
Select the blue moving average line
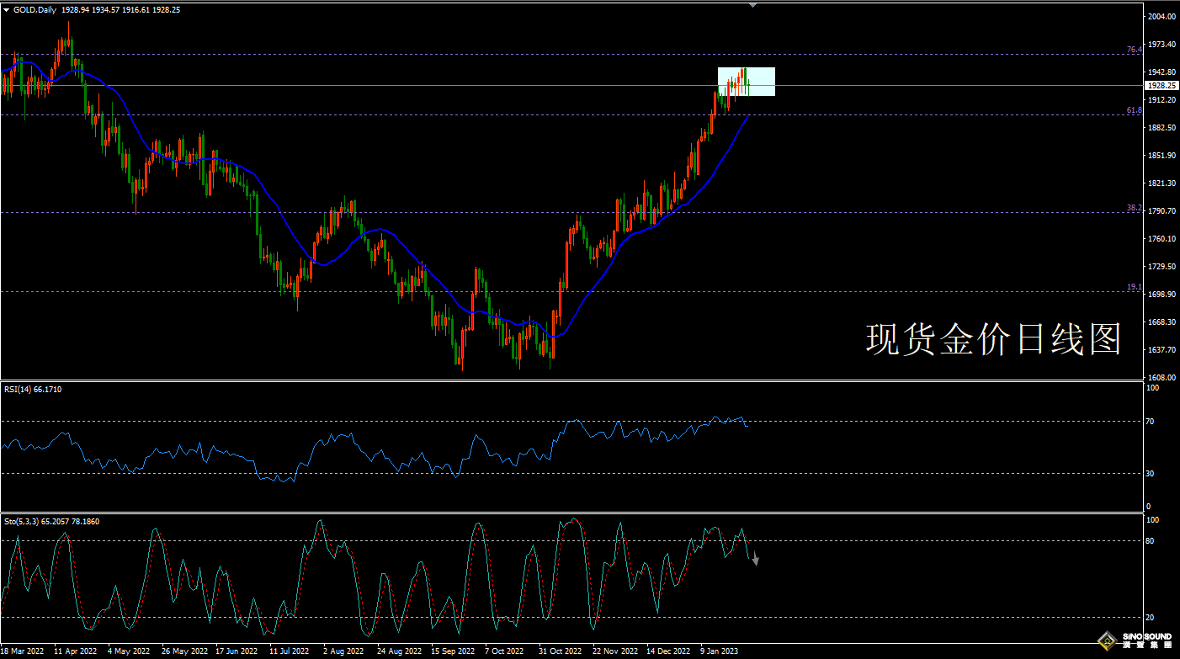[x=438, y=282]
